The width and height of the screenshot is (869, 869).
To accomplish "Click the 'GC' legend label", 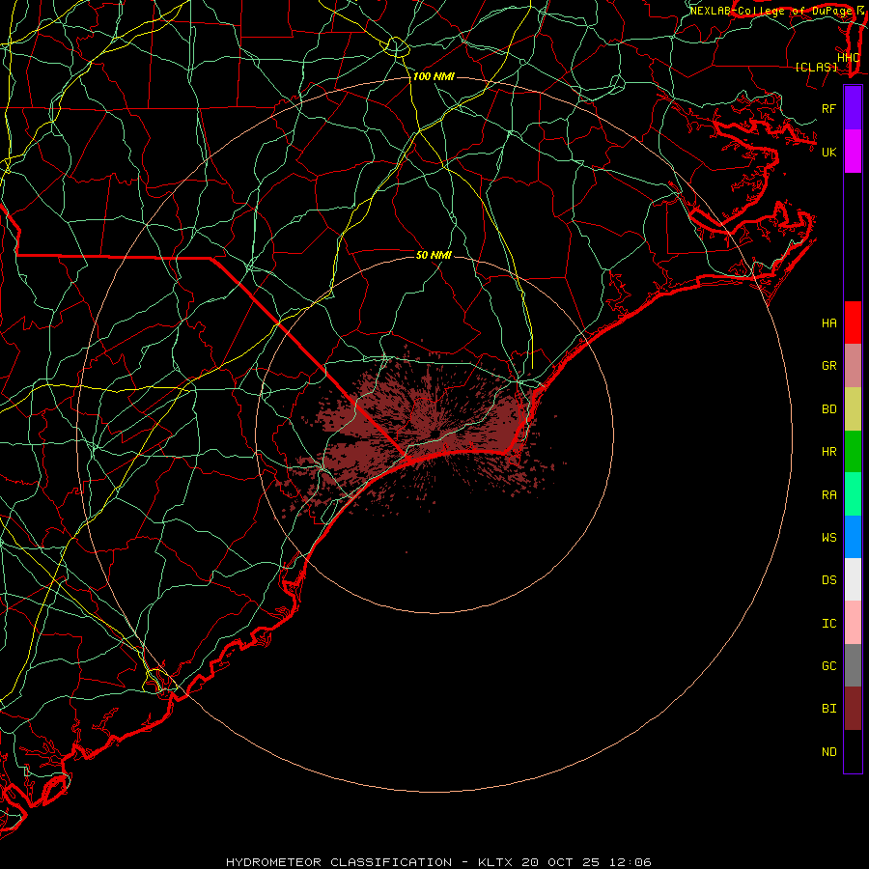I will point(828,666).
